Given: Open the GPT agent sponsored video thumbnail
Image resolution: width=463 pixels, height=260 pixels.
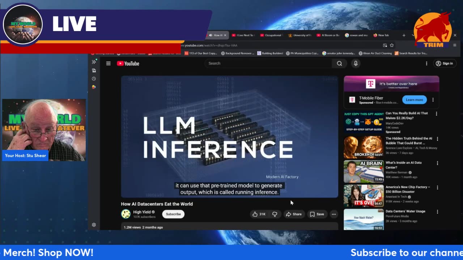Looking at the screenshot, I should [364, 122].
